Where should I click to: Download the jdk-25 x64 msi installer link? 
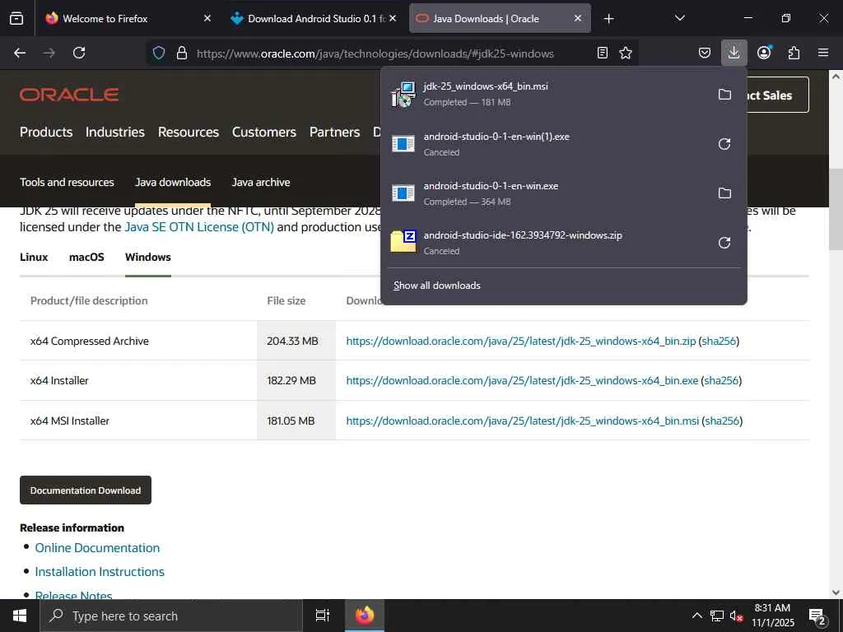pos(523,421)
